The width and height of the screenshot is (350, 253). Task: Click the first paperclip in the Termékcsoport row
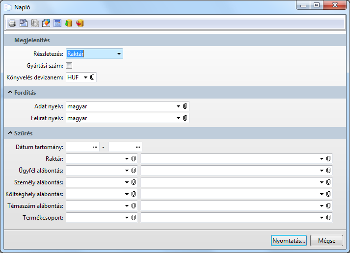point(134,218)
